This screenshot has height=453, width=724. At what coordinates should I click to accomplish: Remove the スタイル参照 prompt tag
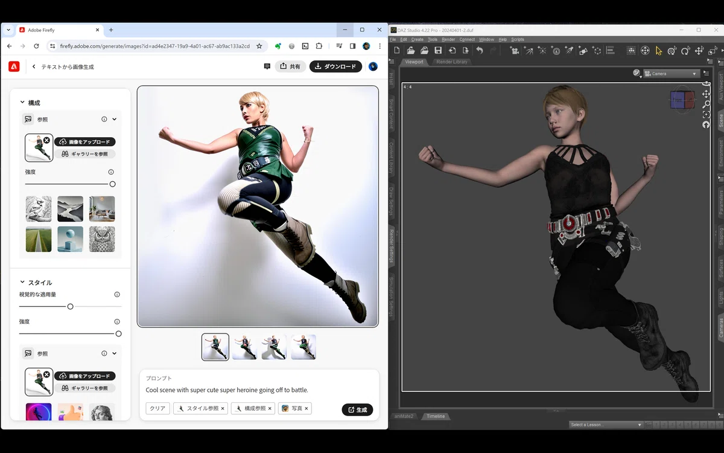223,409
